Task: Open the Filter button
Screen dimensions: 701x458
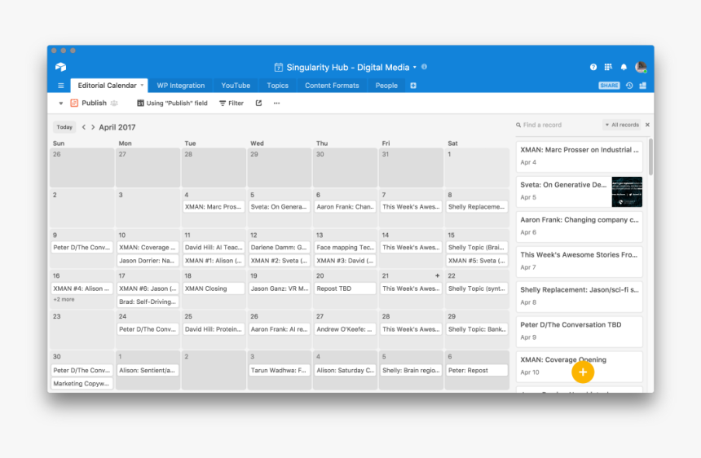Action: [231, 103]
